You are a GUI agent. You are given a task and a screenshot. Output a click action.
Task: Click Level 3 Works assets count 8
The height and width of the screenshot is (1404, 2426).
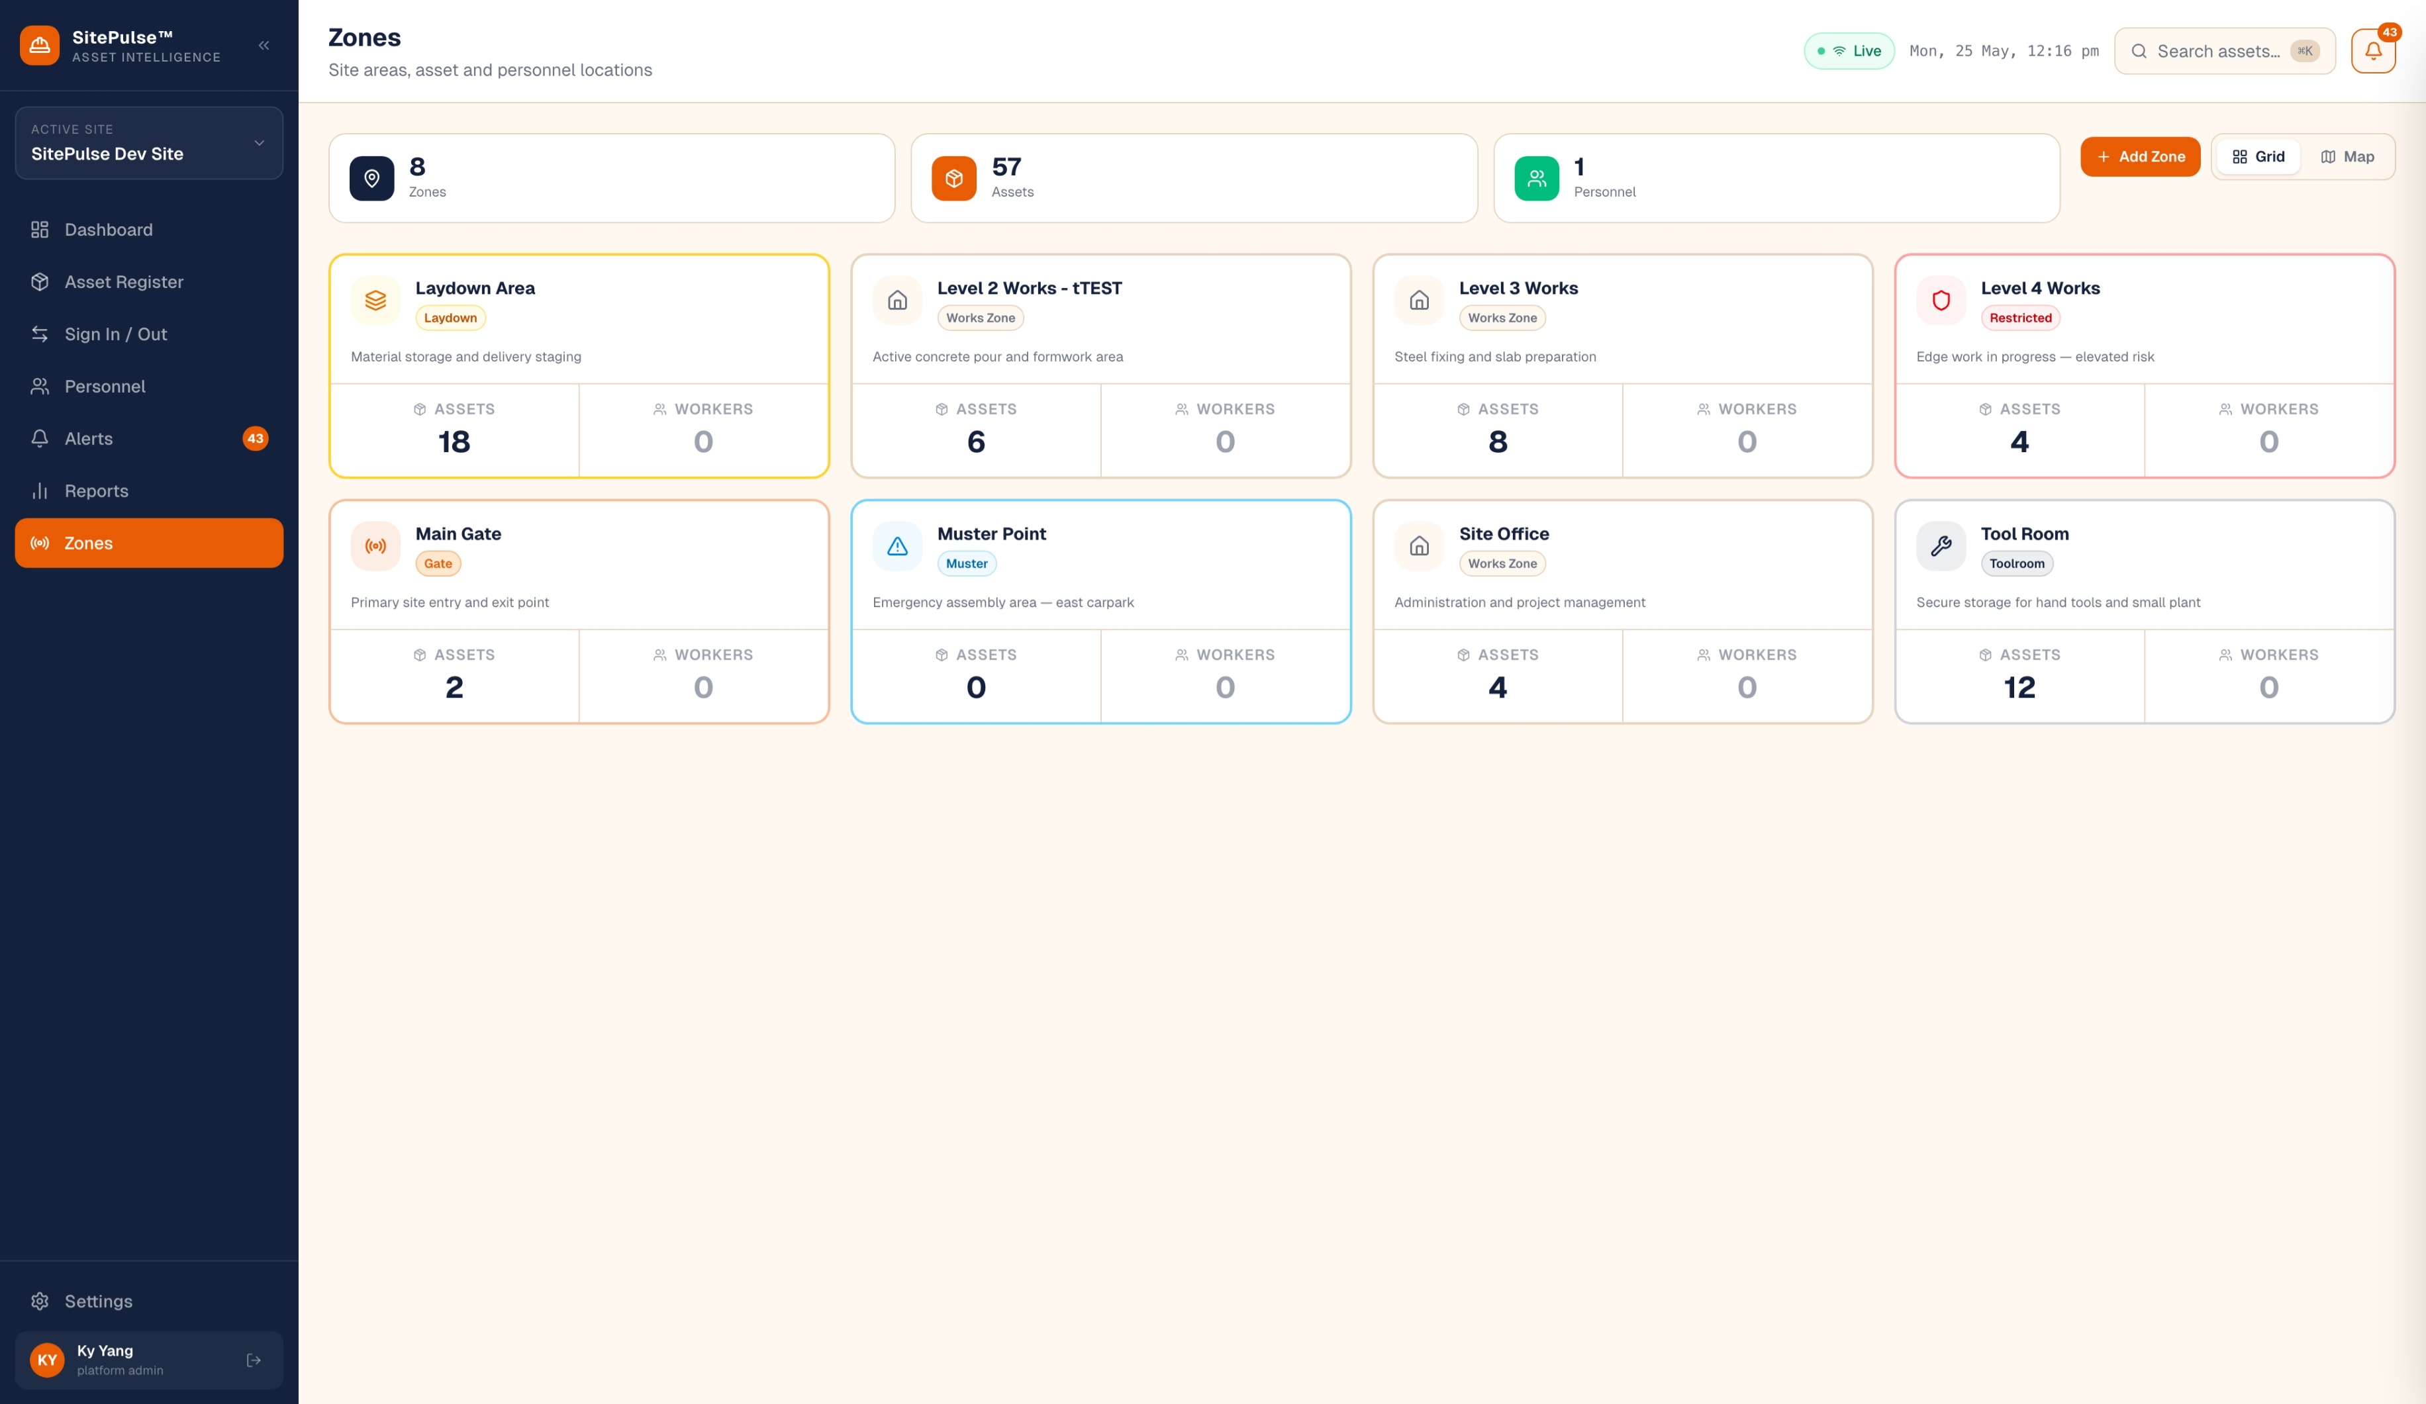coord(1498,442)
